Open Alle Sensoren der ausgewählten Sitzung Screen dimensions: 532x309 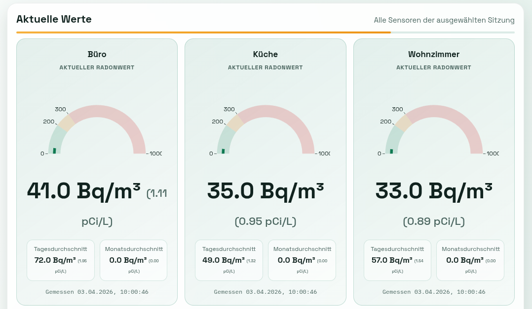tap(444, 20)
